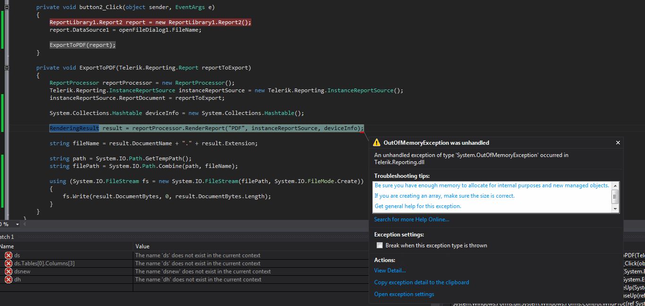Copy exception detail to the clipboard

421,282
